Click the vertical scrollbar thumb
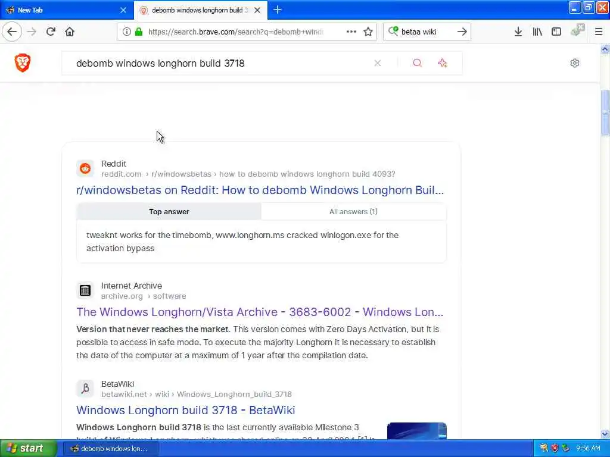This screenshot has width=610, height=457. pos(605,112)
